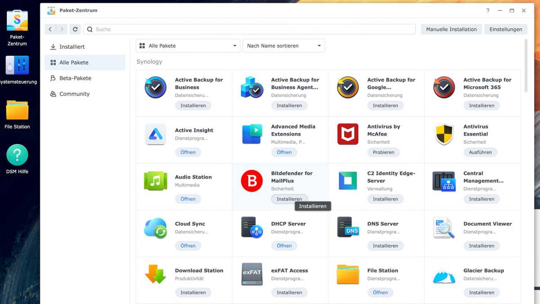This screenshot has width=540, height=304.
Task: Install Document Viewer package
Action: pos(481,246)
